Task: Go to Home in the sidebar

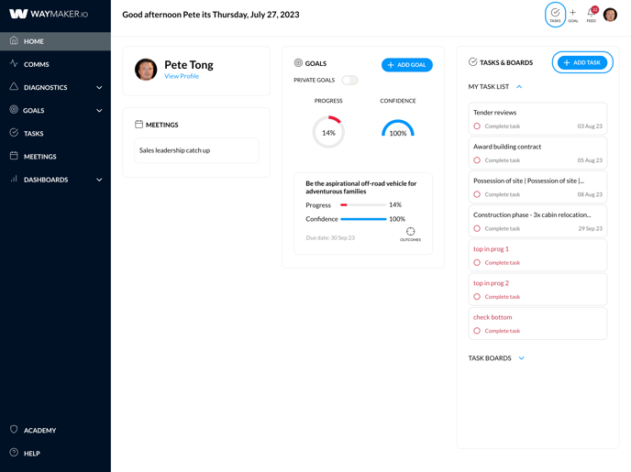Action: click(55, 41)
